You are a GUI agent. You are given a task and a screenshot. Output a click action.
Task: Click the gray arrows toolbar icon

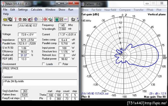(x=61, y=20)
